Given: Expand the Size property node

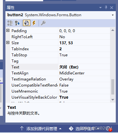Looking at the screenshot, I should coord(8,43).
